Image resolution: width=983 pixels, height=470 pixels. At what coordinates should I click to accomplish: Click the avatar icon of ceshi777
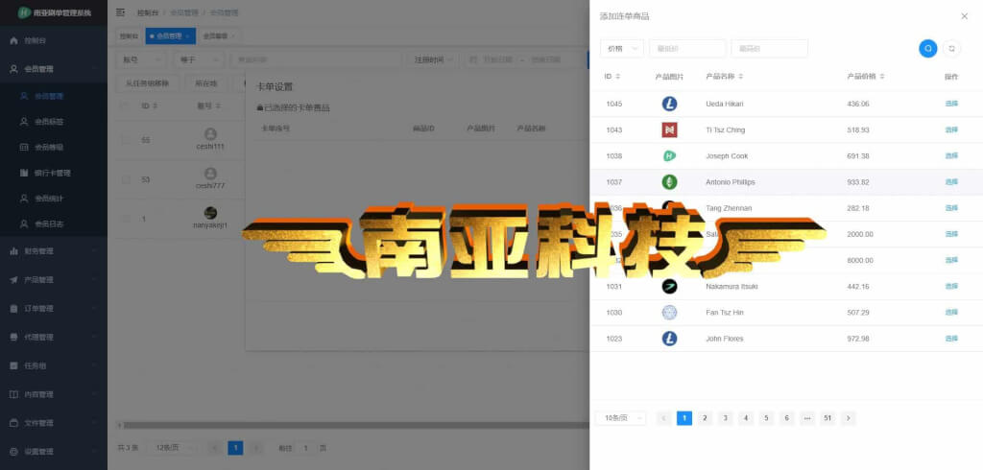coord(210,174)
